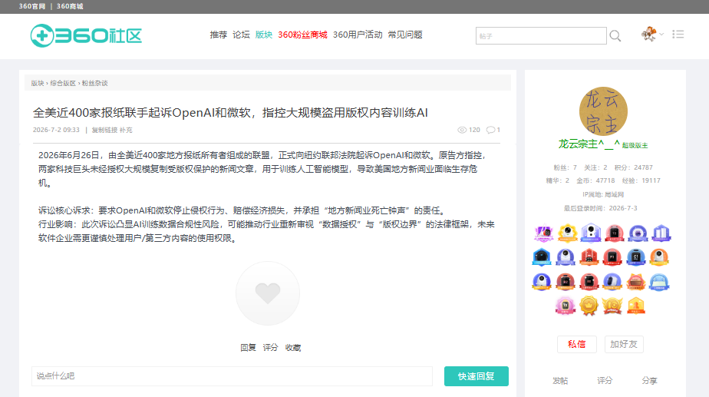Screen dimensions: 709x397
Task: Click the 加好友 button
Action: [x=624, y=344]
